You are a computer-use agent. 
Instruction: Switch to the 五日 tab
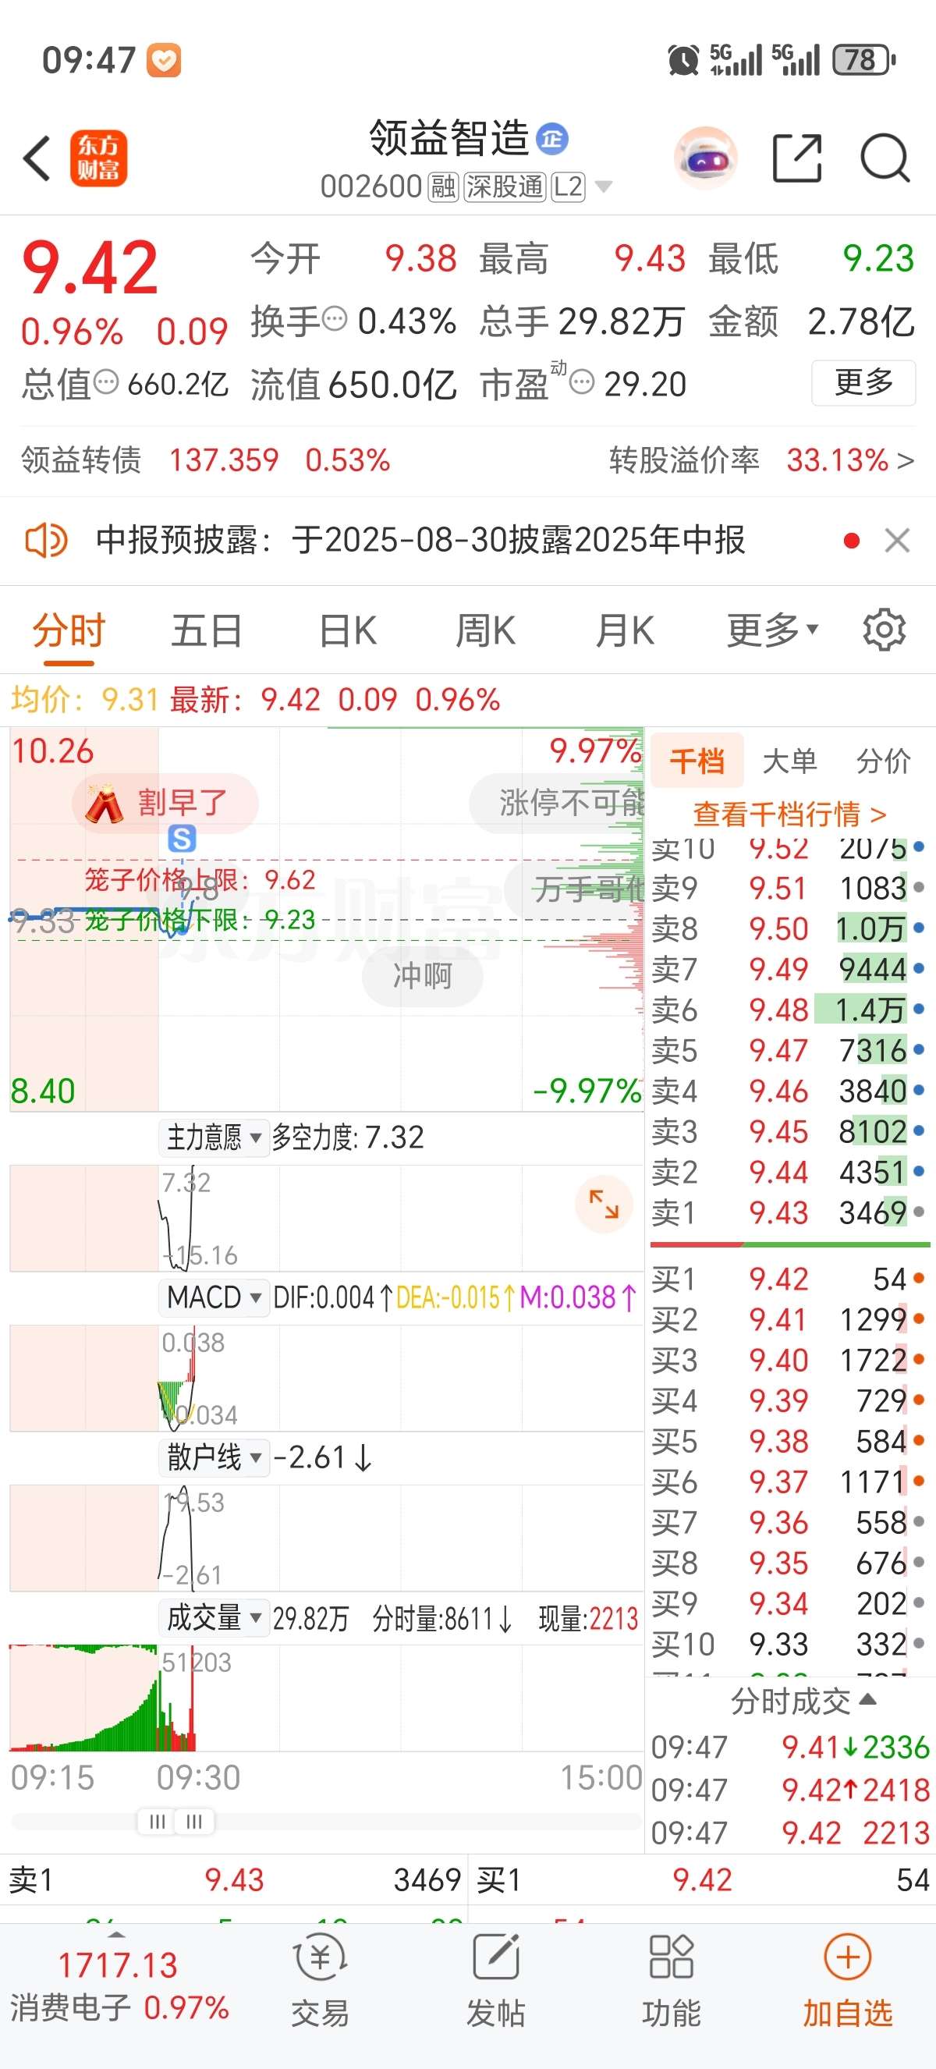207,630
